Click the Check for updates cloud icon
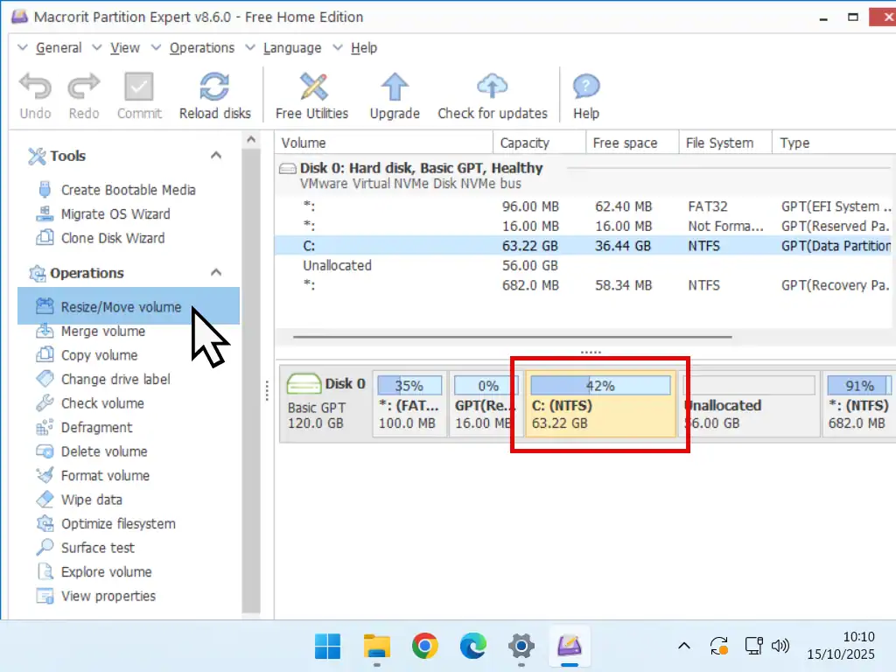The height and width of the screenshot is (672, 896). point(492,88)
